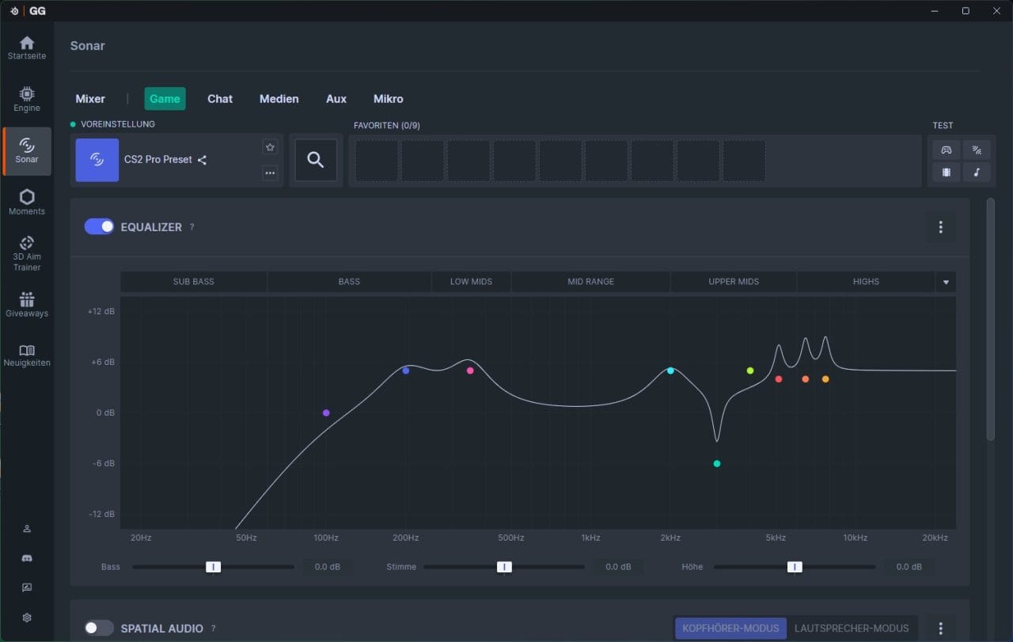Click the Bass slider handle
This screenshot has width=1013, height=642.
click(213, 567)
